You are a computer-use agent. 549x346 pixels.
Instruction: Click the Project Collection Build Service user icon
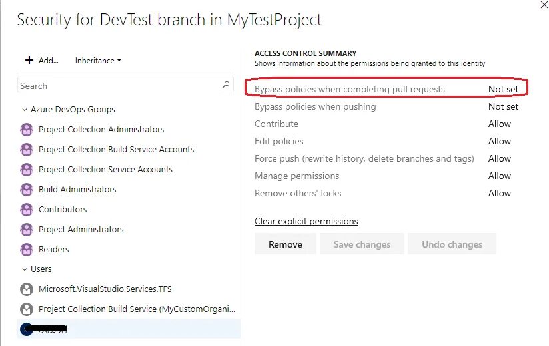[27, 309]
